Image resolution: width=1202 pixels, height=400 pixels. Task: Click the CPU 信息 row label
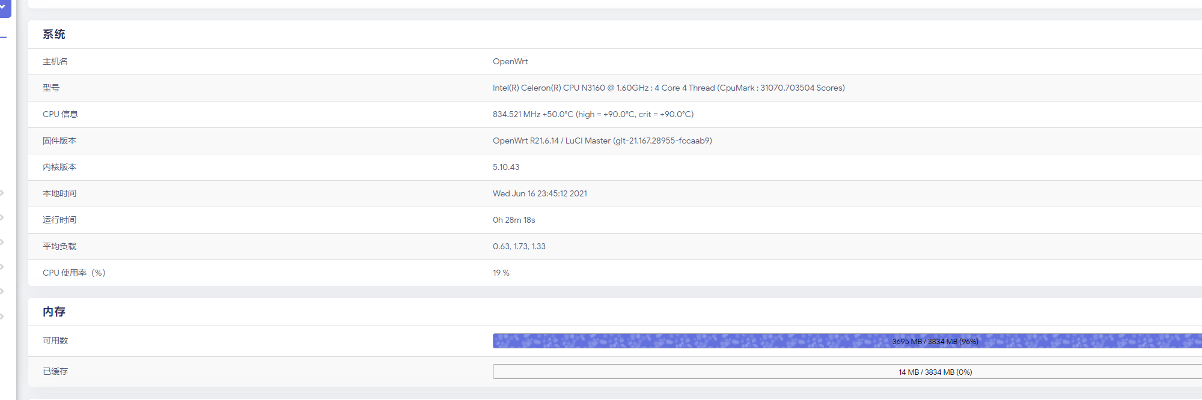60,114
